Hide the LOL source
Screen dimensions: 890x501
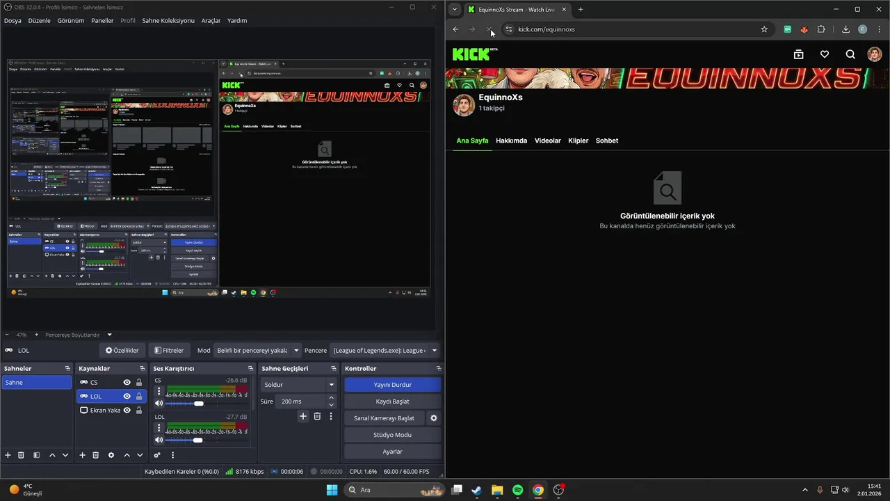[127, 396]
